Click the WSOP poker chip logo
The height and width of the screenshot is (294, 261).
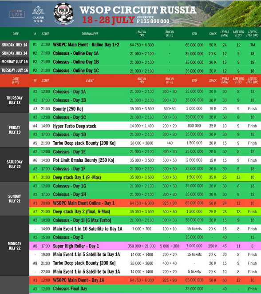tap(63, 13)
